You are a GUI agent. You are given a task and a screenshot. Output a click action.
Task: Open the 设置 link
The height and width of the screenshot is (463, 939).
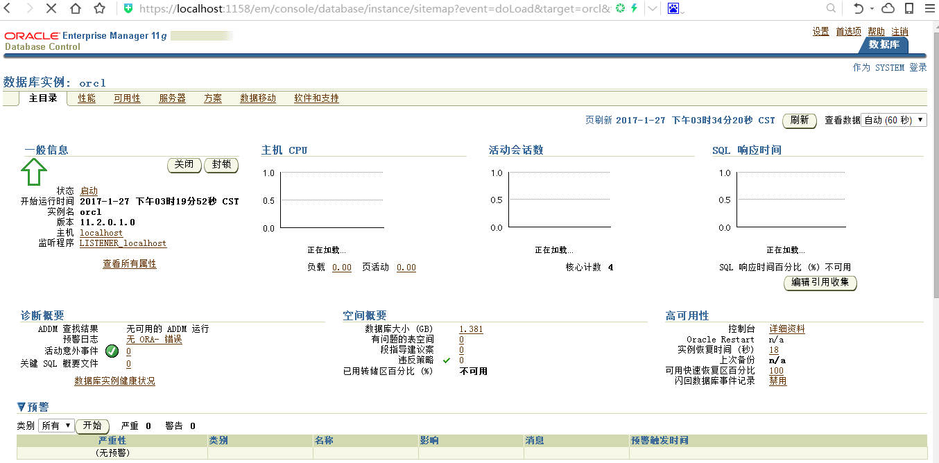821,32
